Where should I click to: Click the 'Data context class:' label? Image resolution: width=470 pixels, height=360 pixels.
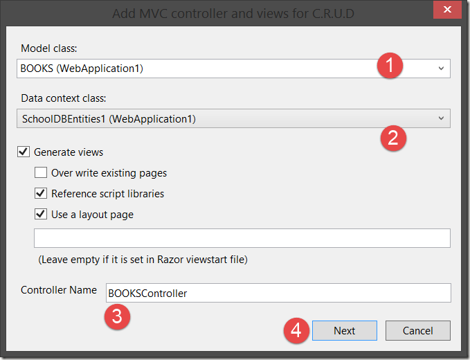64,98
